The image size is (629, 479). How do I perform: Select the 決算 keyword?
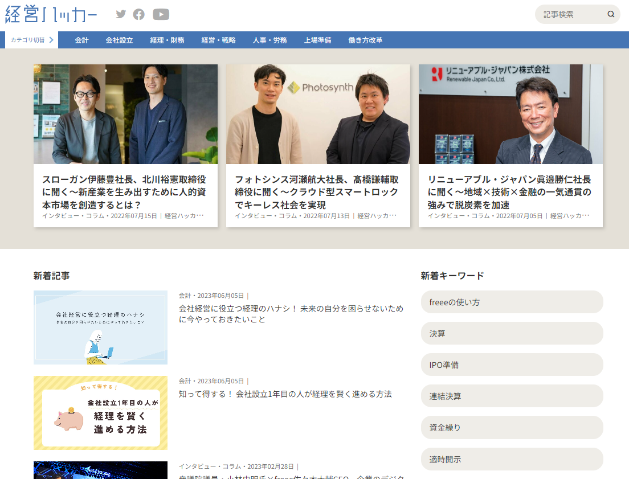tap(512, 333)
